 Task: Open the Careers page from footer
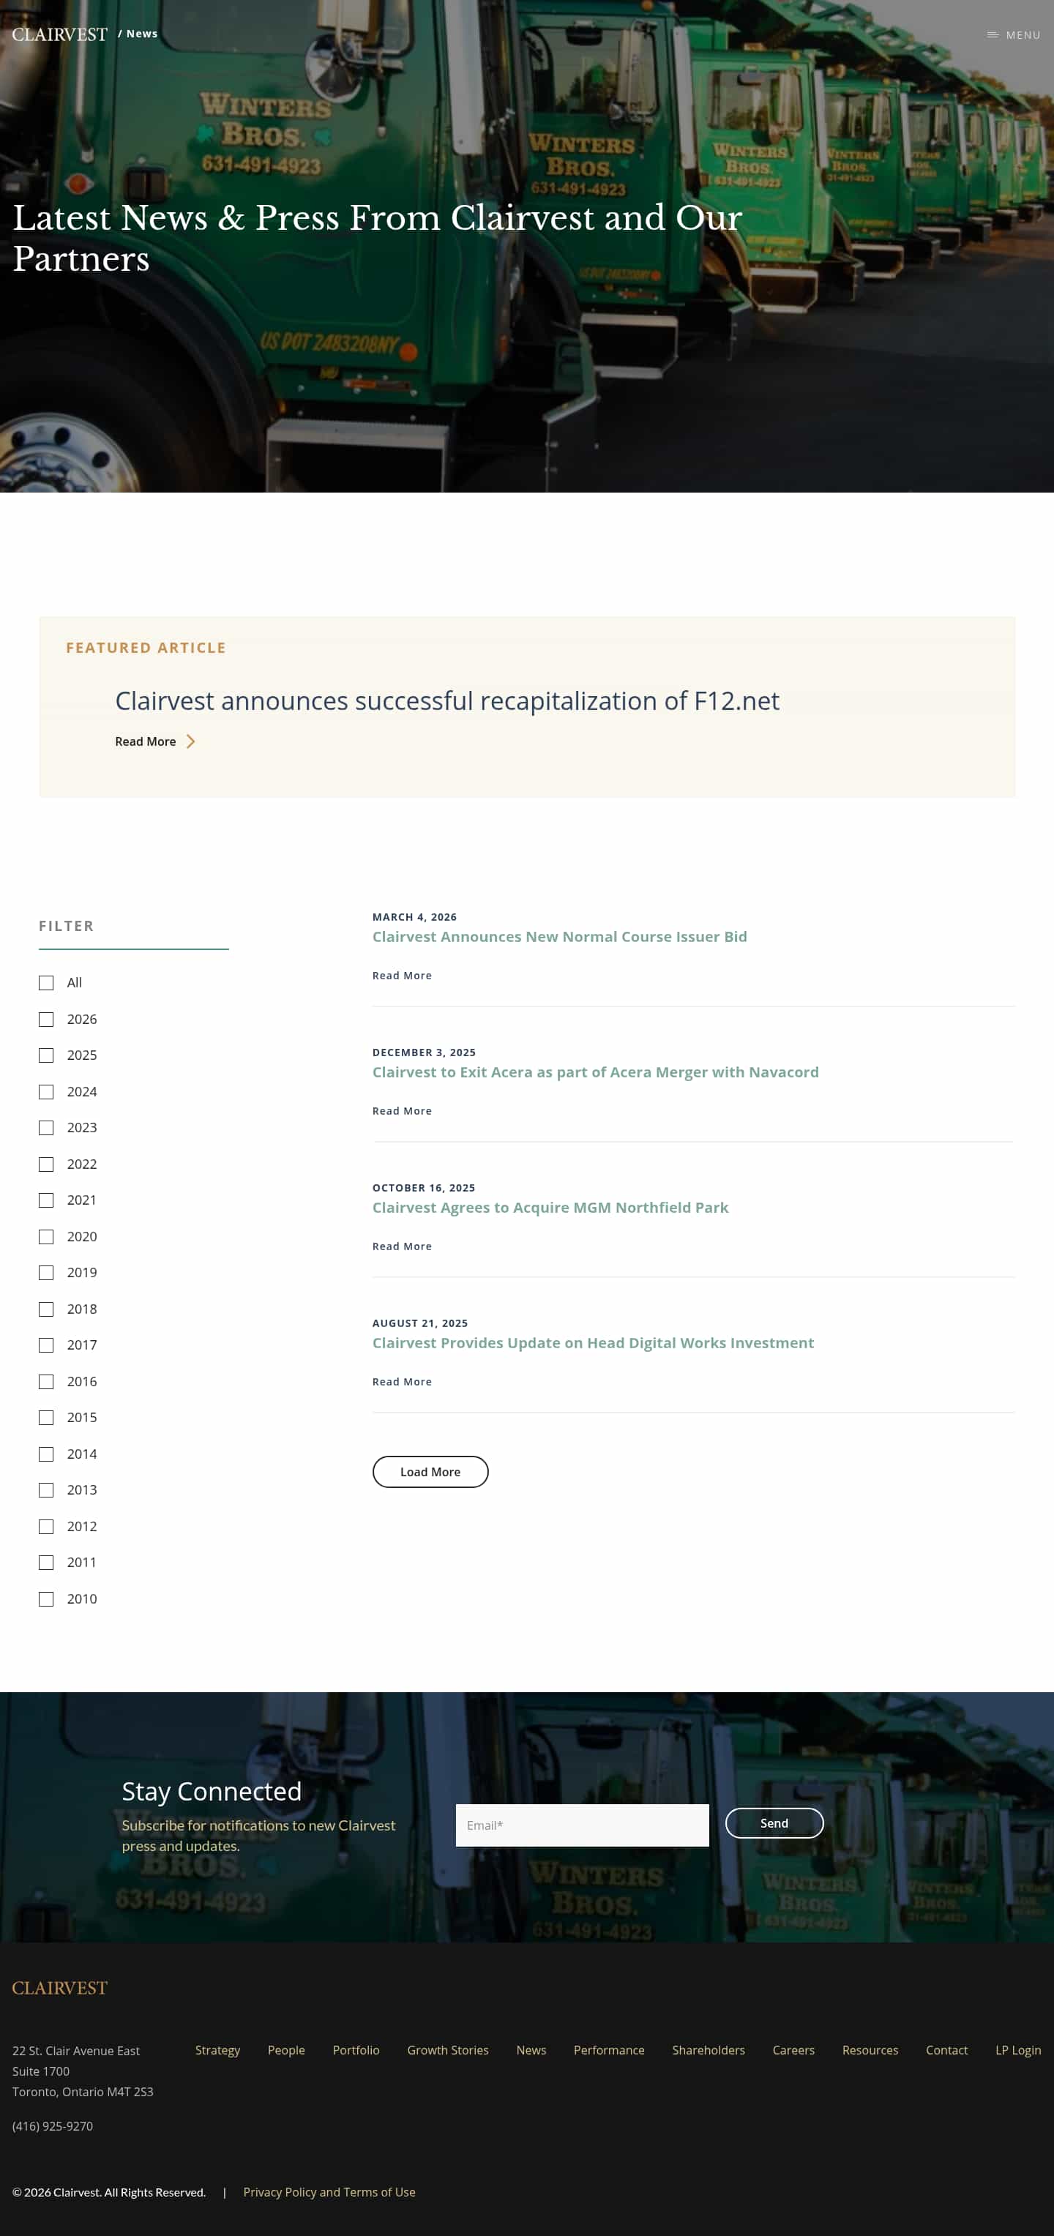(793, 2050)
